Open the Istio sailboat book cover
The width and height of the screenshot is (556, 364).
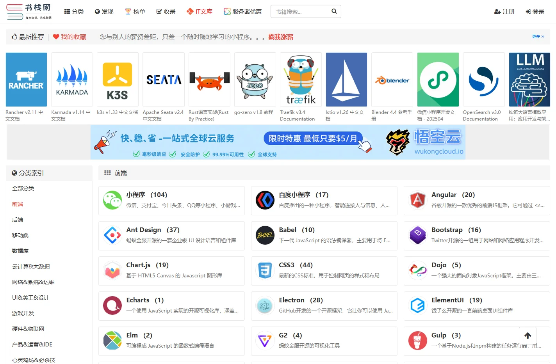(x=346, y=80)
